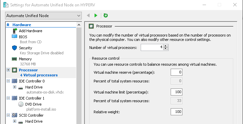
Task: Click the automate-os-disk.vhdx text
Action: point(45,92)
